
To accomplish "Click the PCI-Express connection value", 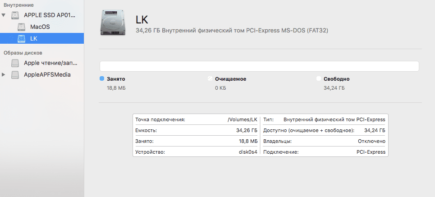I will [x=371, y=152].
